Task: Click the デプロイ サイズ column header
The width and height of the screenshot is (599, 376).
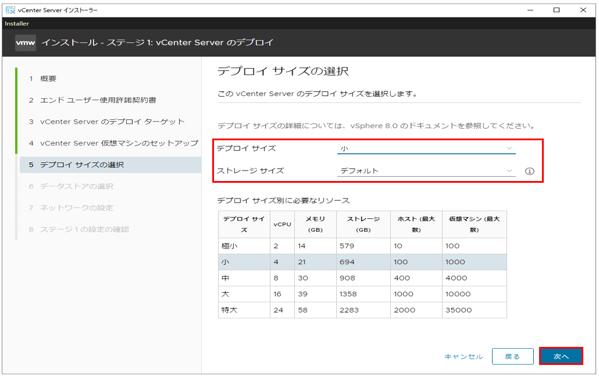Action: click(x=244, y=224)
